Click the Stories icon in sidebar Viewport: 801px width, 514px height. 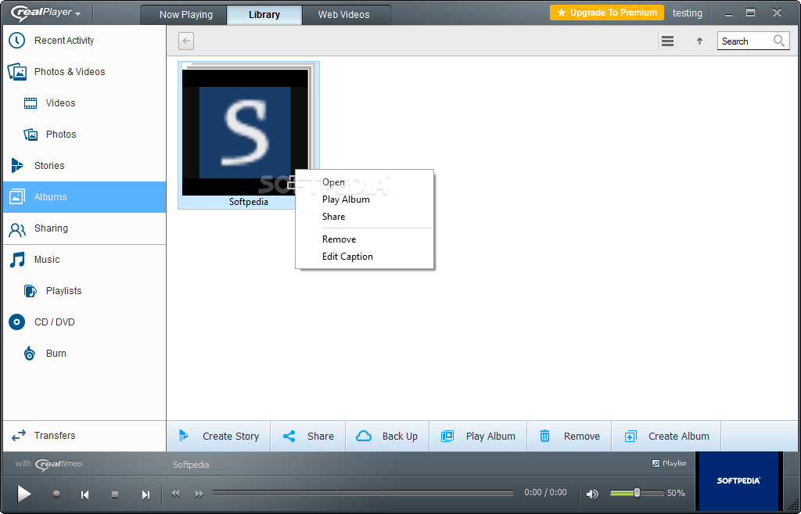pyautogui.click(x=17, y=166)
